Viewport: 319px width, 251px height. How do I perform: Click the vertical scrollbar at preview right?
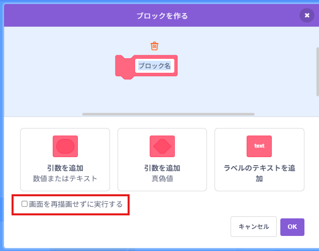click(x=317, y=72)
